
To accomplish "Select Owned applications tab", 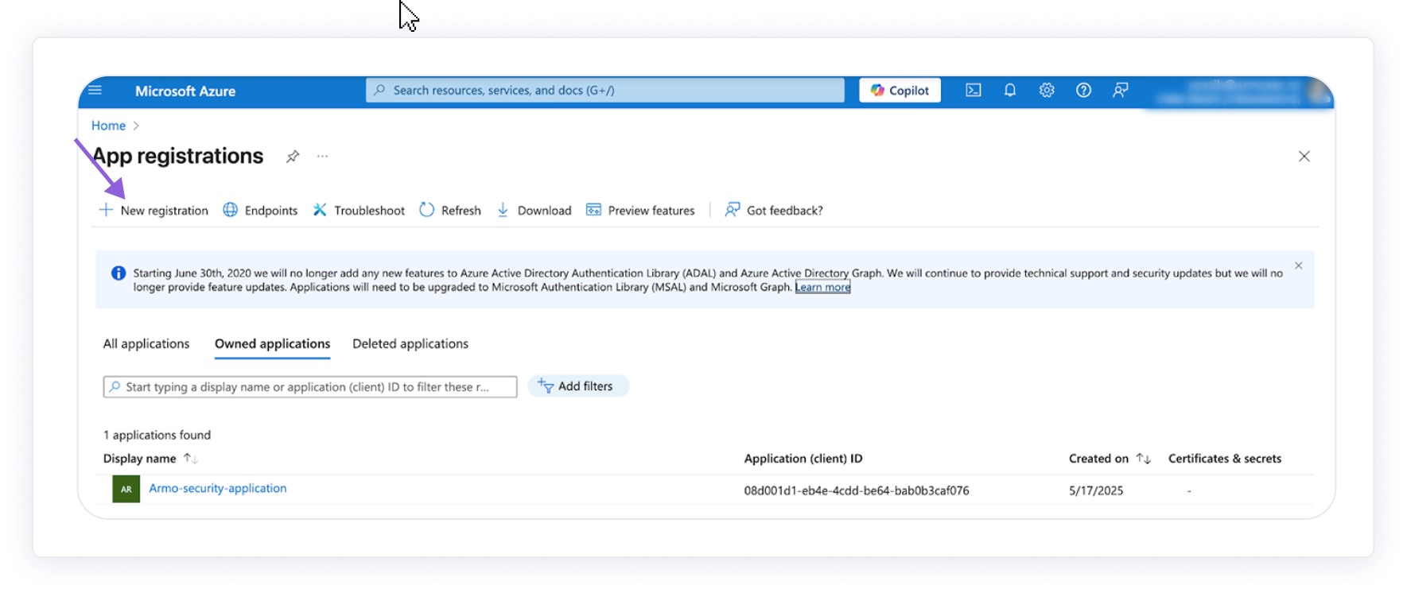I will [272, 343].
